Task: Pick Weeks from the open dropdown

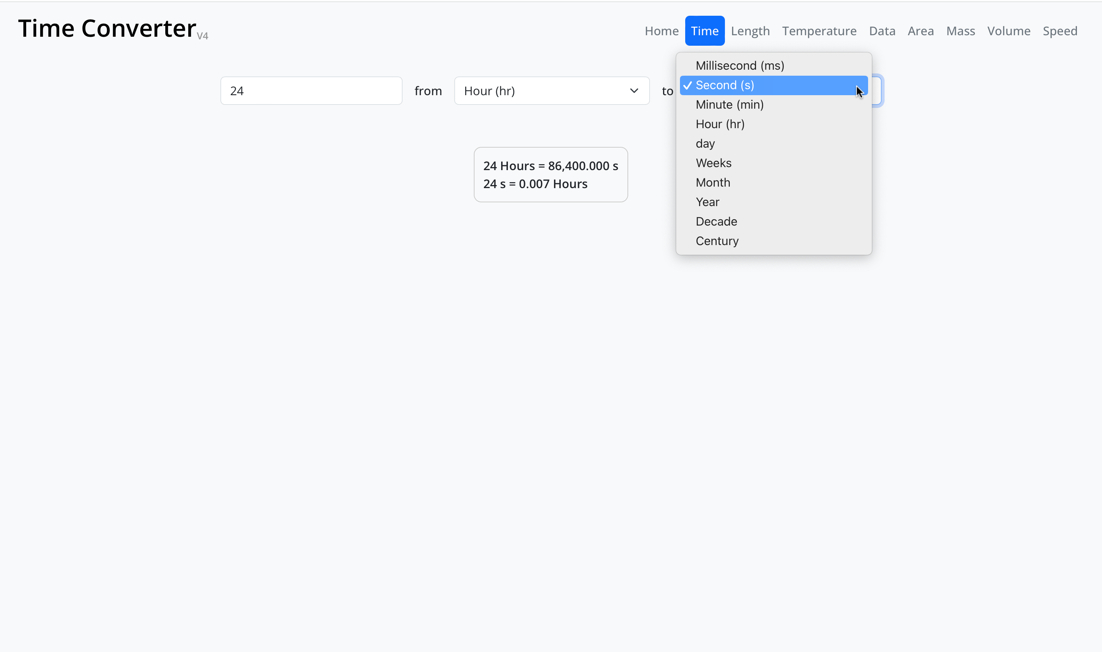Action: point(713,163)
